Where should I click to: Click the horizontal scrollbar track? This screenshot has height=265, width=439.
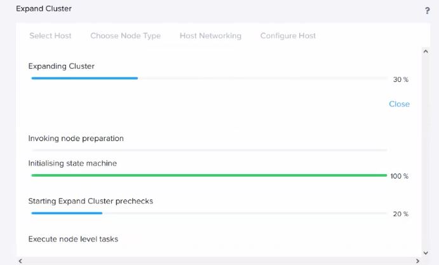219,260
